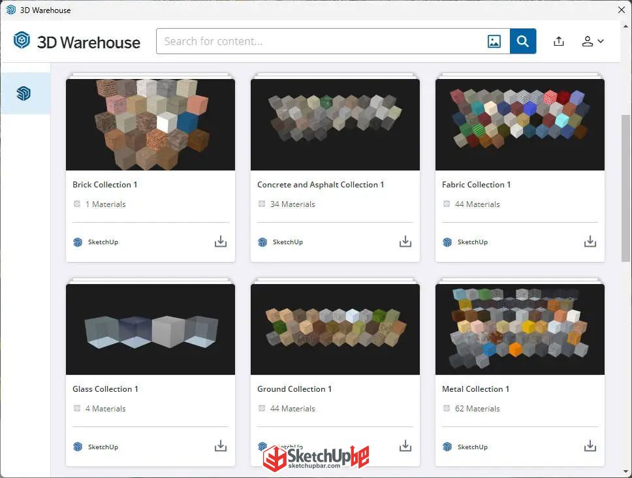Click the SketchUp author logo on Brick Collection 1
632x478 pixels.
point(78,242)
